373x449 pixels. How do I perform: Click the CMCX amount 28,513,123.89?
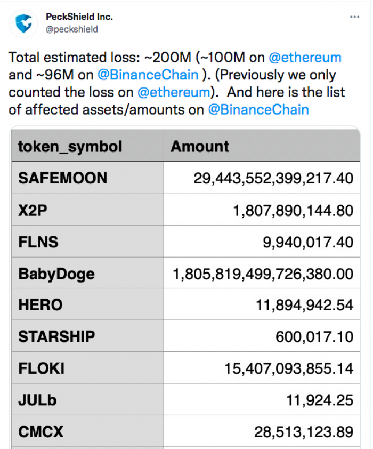pos(304,432)
